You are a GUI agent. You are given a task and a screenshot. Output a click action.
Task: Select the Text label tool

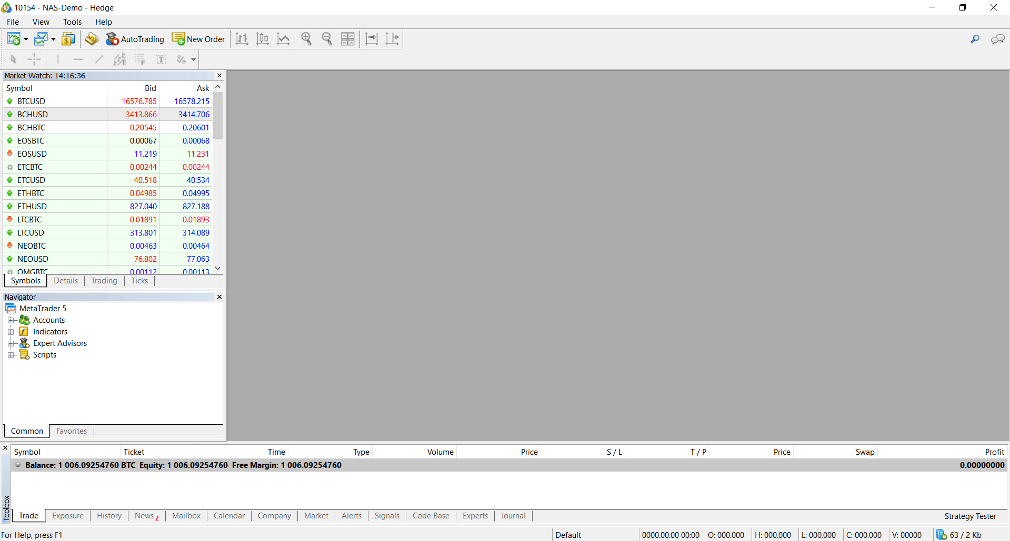click(x=161, y=59)
